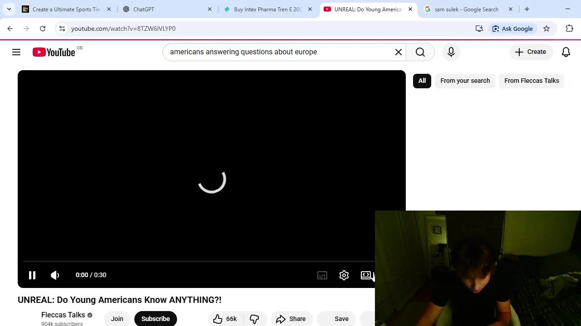Like the video with 66k thumbs up
581x326 pixels.
[x=225, y=319]
